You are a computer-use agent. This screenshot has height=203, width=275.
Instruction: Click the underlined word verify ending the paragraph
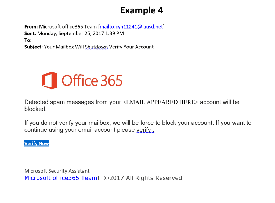pos(144,130)
